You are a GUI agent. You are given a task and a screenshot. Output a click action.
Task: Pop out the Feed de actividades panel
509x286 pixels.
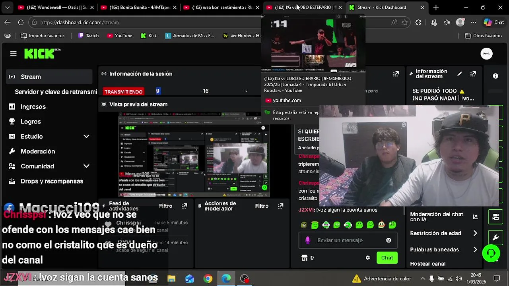click(x=185, y=206)
